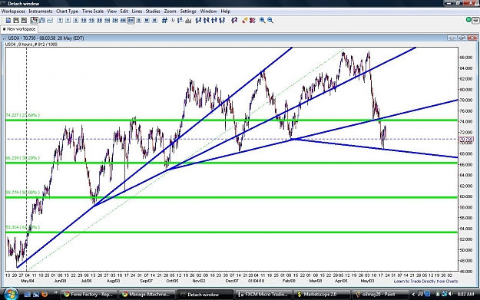Click the volume speaker tray icon
Image resolution: width=480 pixels, height=300 pixels.
pos(450,294)
